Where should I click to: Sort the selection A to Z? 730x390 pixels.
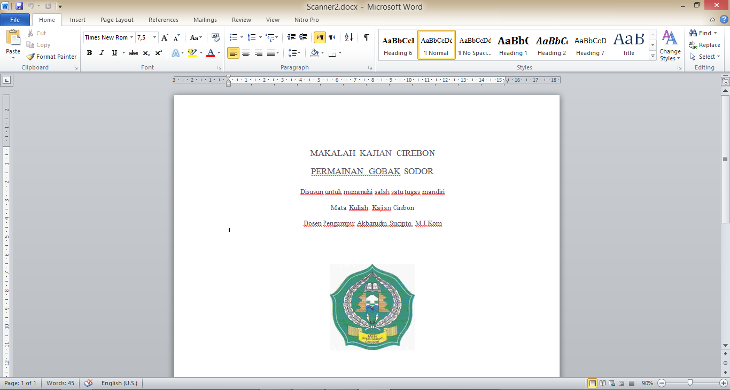pyautogui.click(x=348, y=37)
